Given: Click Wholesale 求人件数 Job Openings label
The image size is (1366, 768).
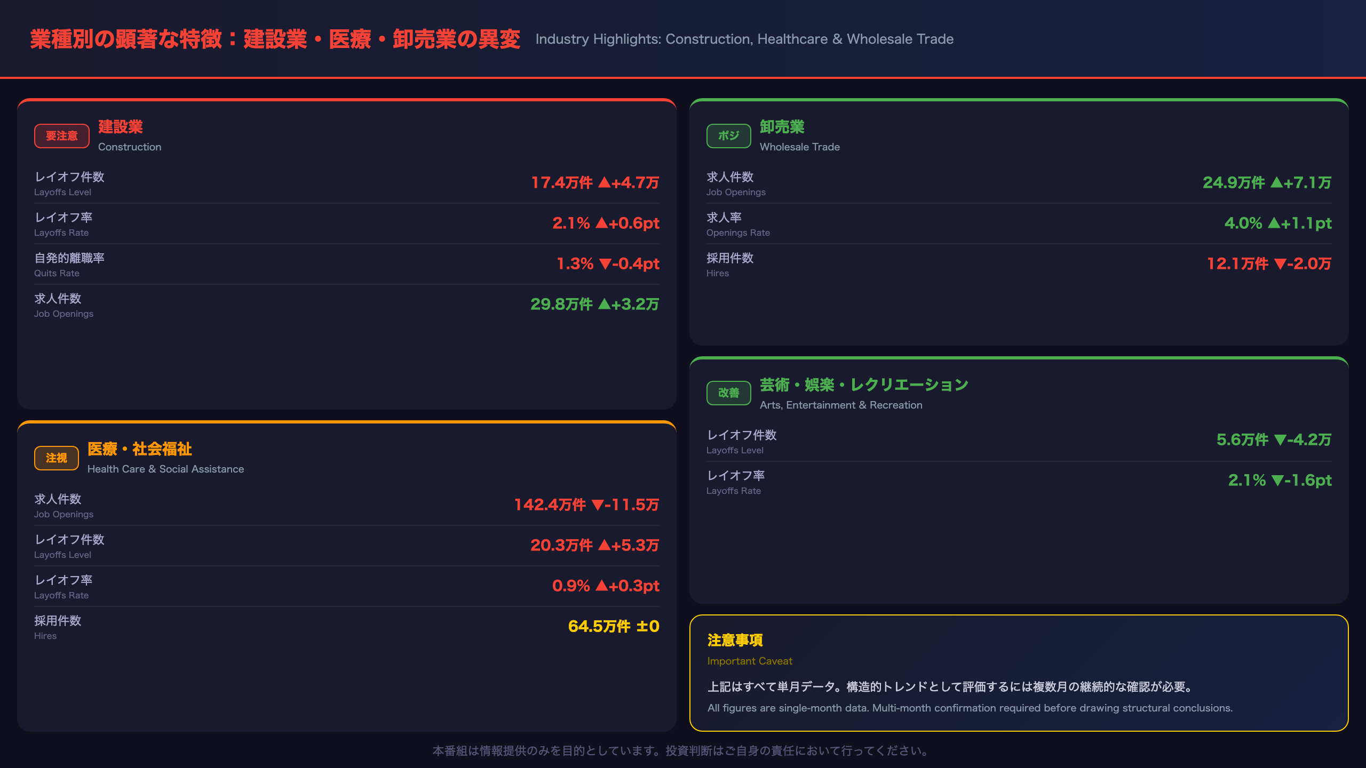Looking at the screenshot, I should click(x=736, y=183).
